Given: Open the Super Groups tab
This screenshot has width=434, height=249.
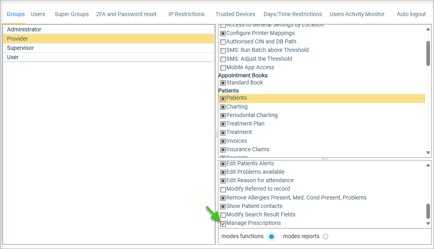Looking at the screenshot, I should (72, 14).
